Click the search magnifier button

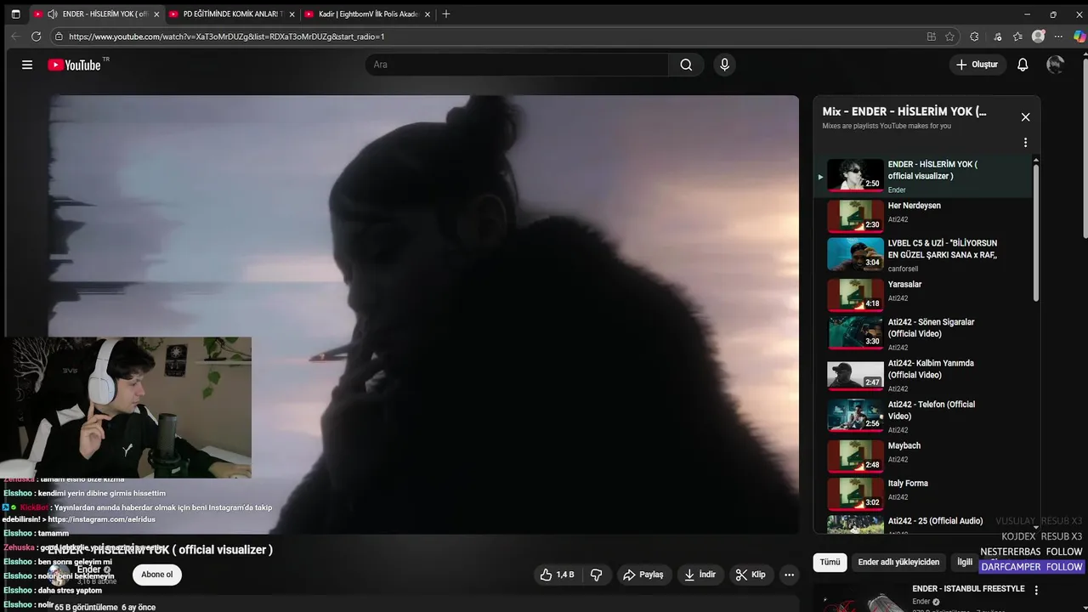click(x=686, y=65)
